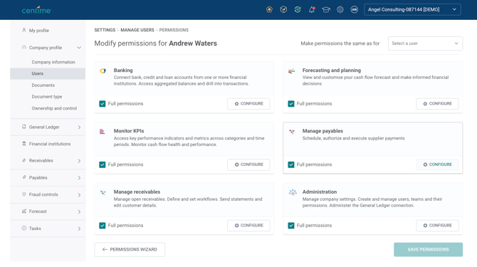Open the AW user avatar menu

354,10
